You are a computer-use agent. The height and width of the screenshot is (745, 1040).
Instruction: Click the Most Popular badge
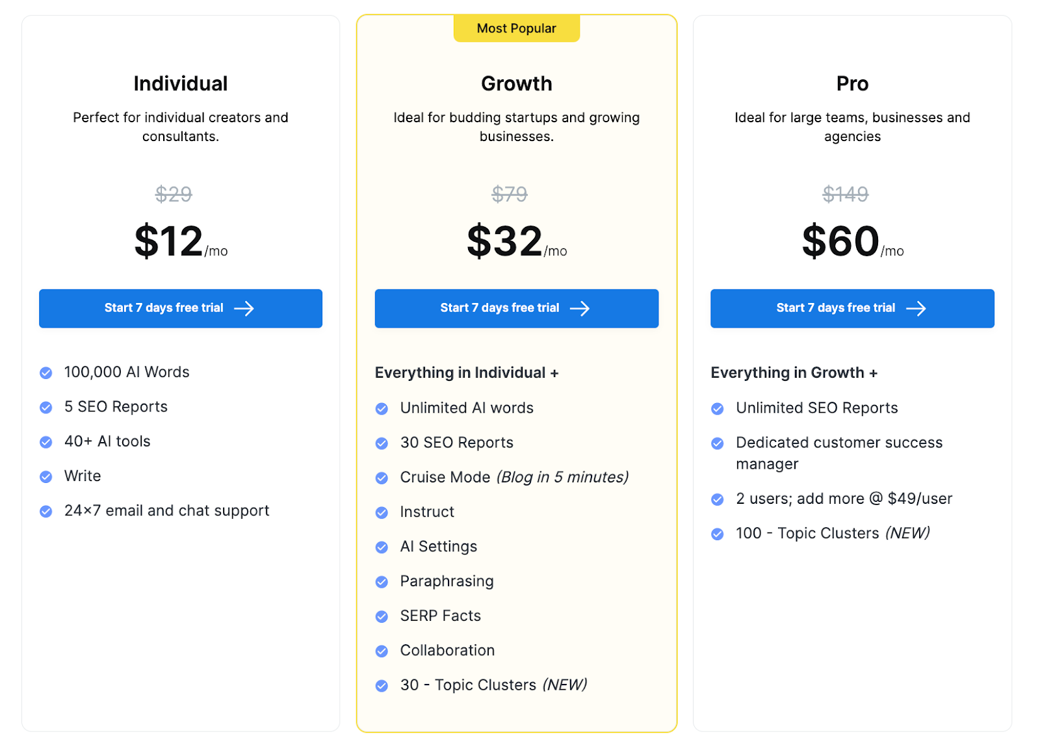[x=517, y=29]
